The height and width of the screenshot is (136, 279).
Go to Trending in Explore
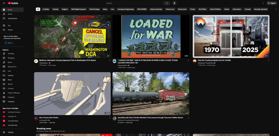point(11,54)
